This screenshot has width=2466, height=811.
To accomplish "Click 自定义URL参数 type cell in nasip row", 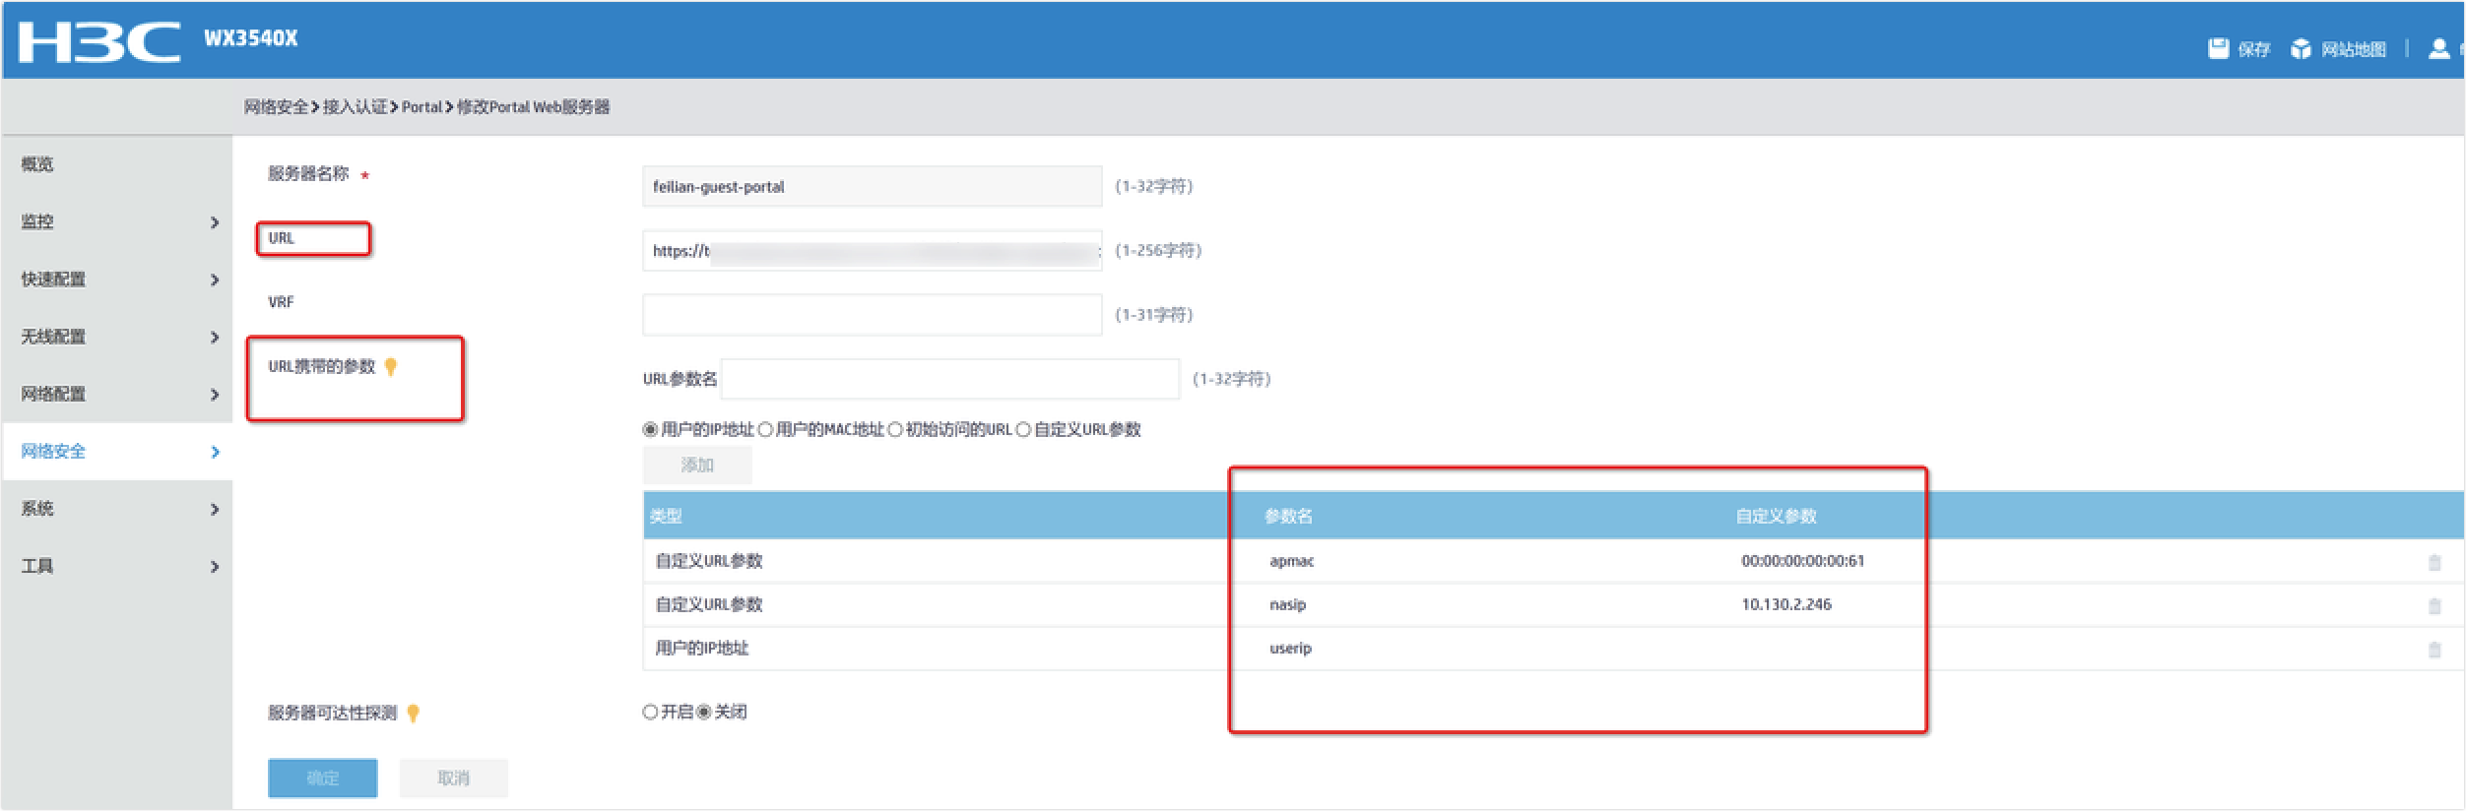I will click(709, 604).
